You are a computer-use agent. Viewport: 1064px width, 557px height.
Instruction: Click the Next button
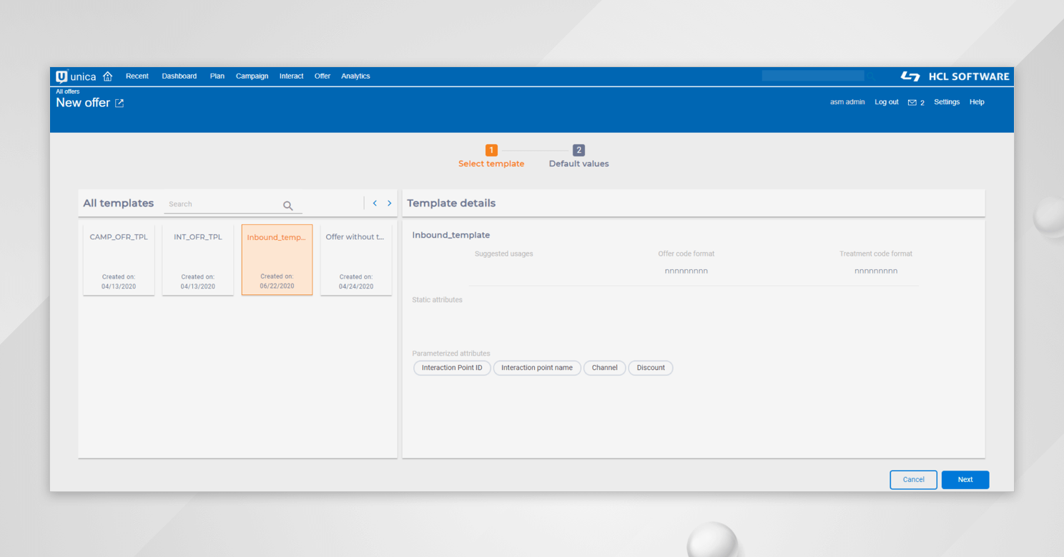tap(965, 479)
